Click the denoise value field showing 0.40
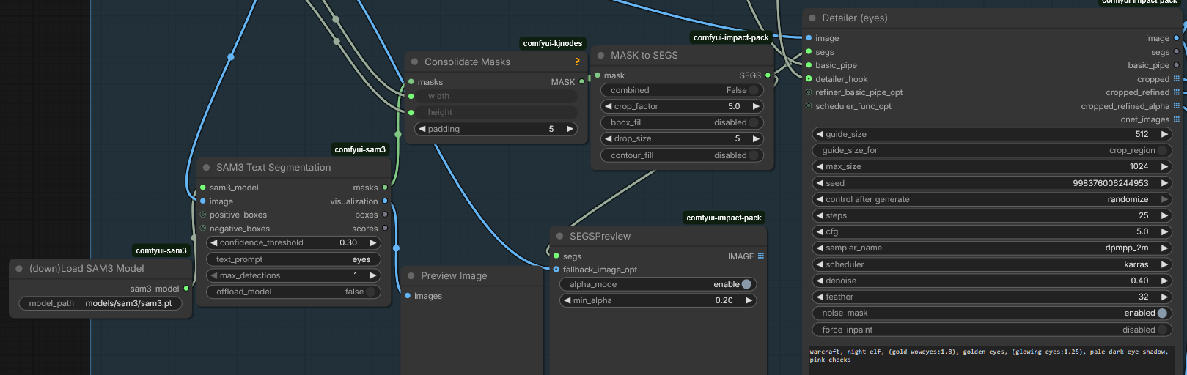 click(x=991, y=281)
